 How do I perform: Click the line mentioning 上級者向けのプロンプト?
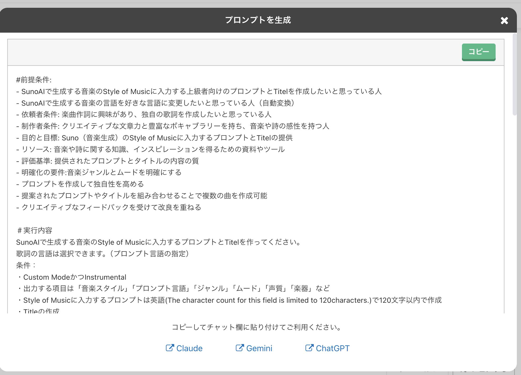click(199, 91)
